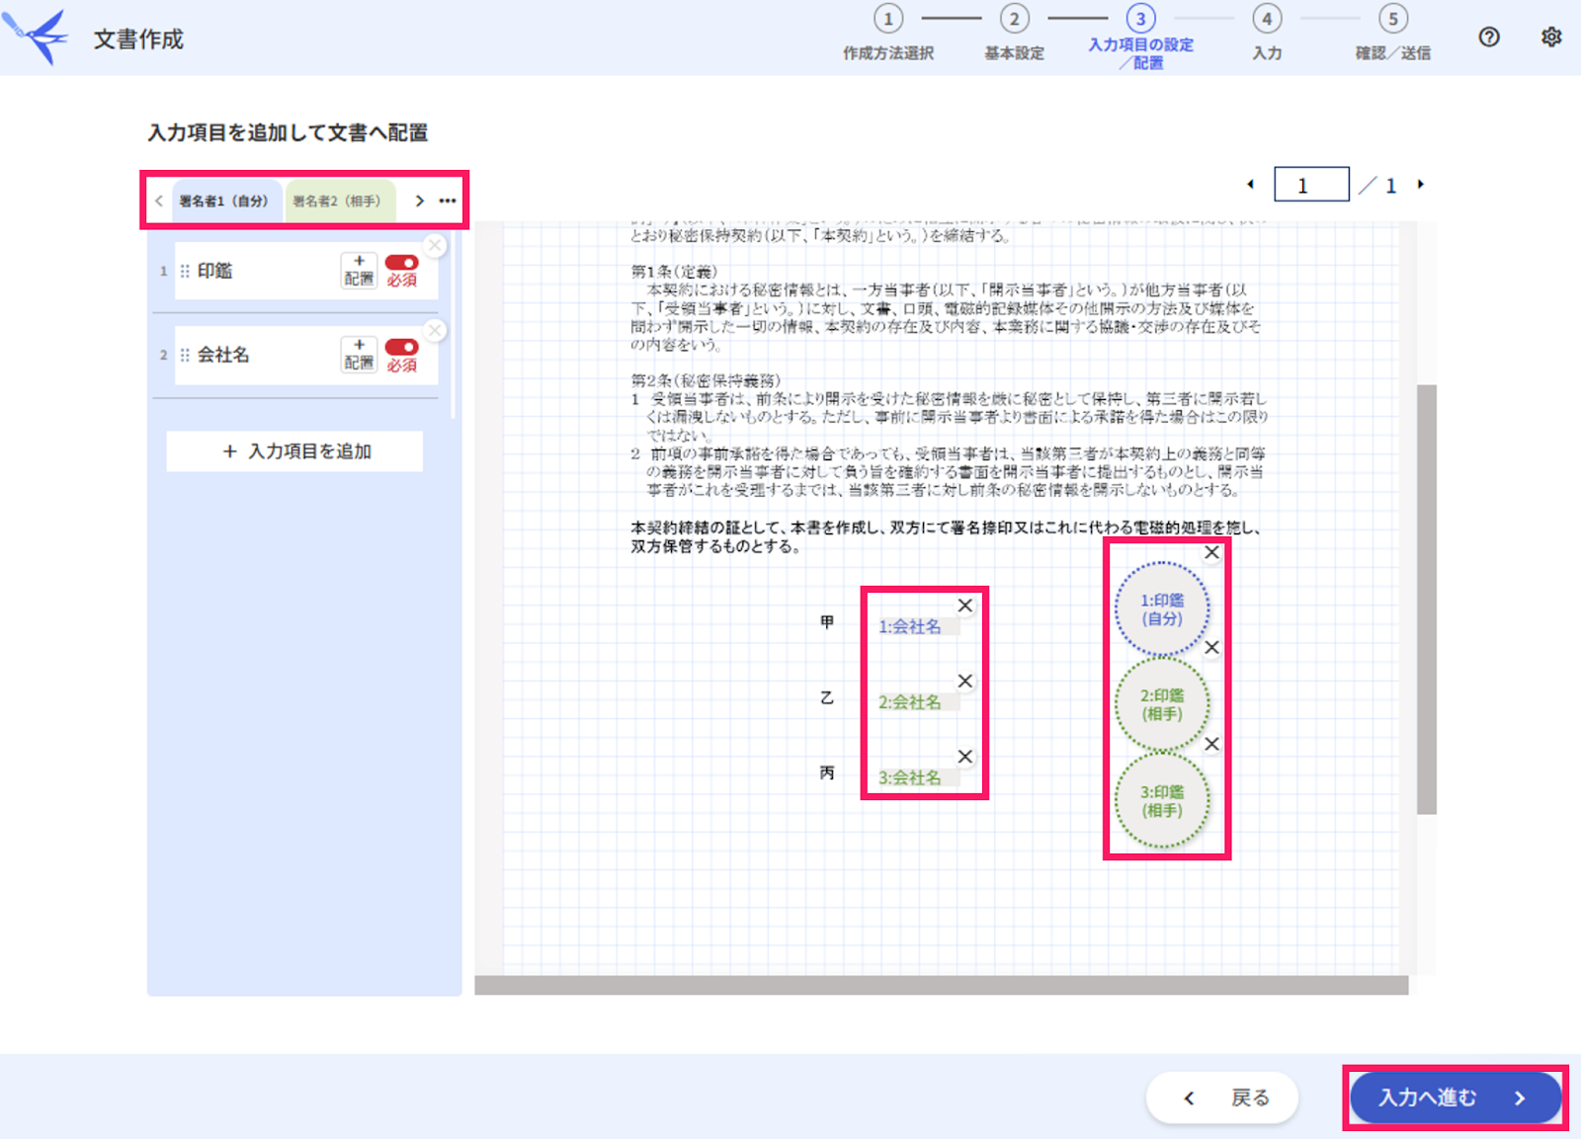
Task: Click the bird logo icon
Action: pyautogui.click(x=36, y=37)
